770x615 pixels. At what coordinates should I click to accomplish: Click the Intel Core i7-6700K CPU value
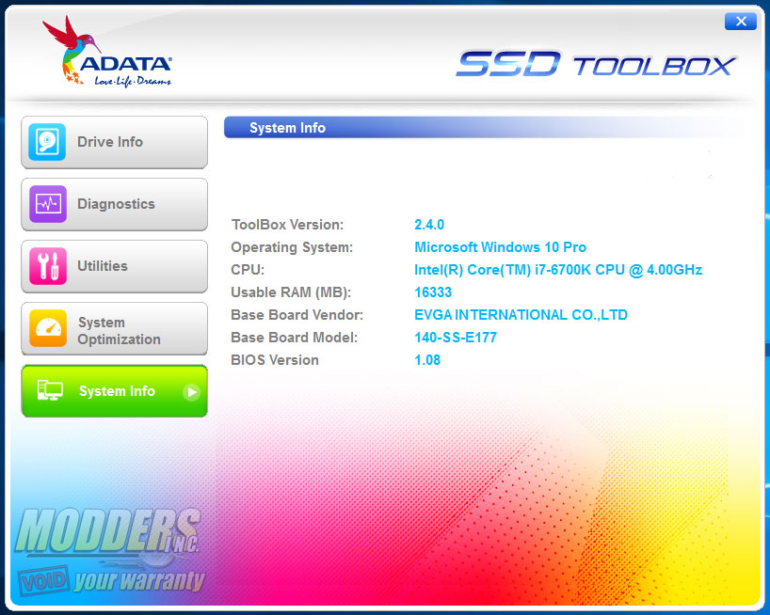(558, 270)
